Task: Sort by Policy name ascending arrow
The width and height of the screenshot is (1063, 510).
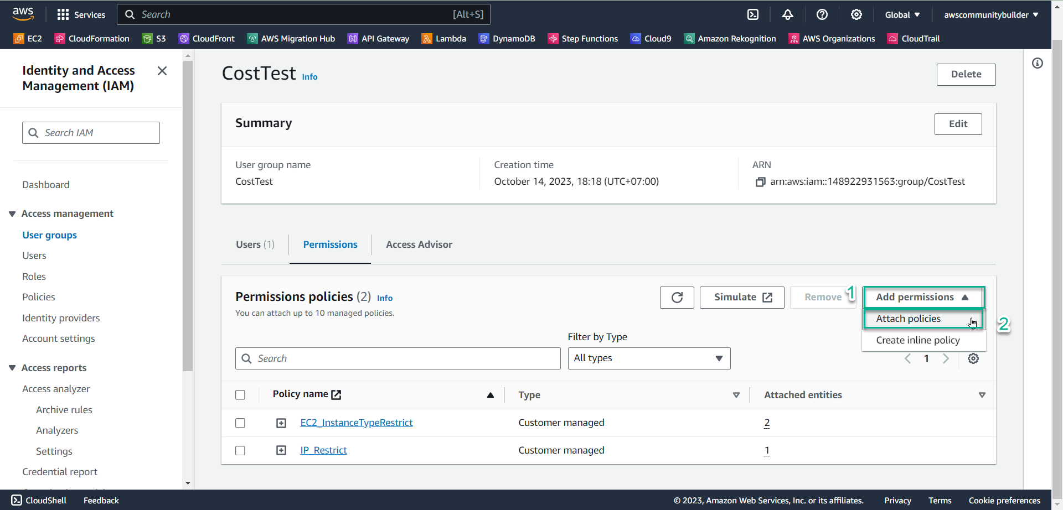Action: [491, 395]
